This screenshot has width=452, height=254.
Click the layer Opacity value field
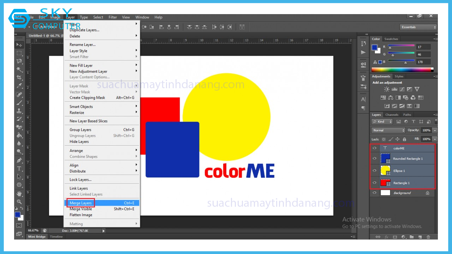(x=426, y=130)
